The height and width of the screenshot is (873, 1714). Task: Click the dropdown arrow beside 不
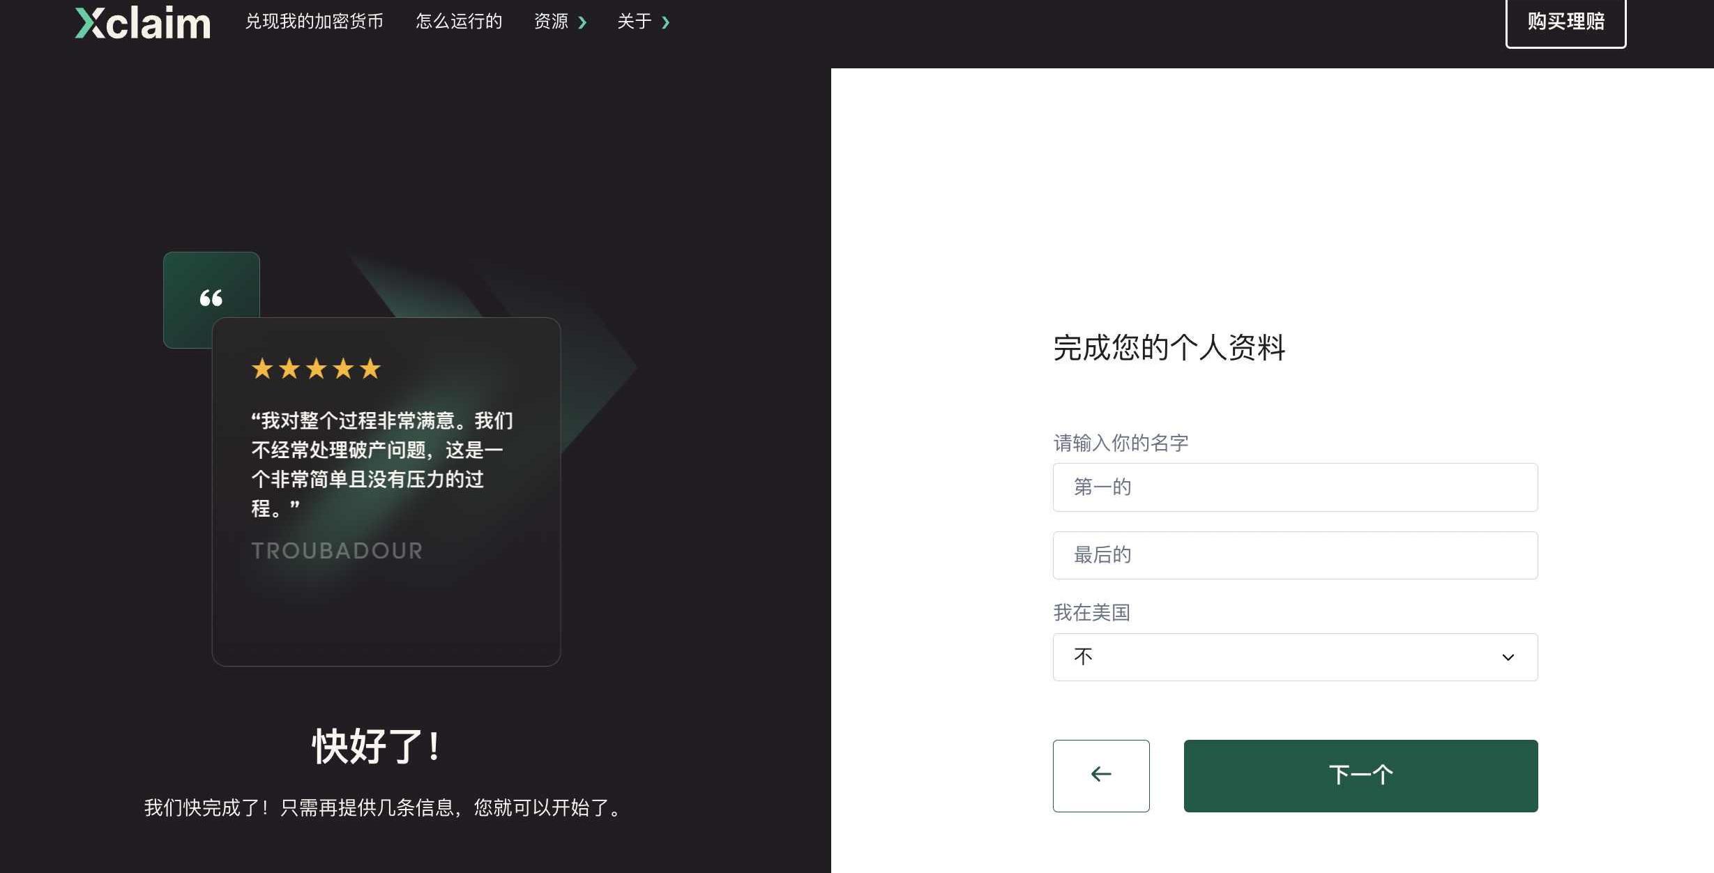(x=1508, y=658)
